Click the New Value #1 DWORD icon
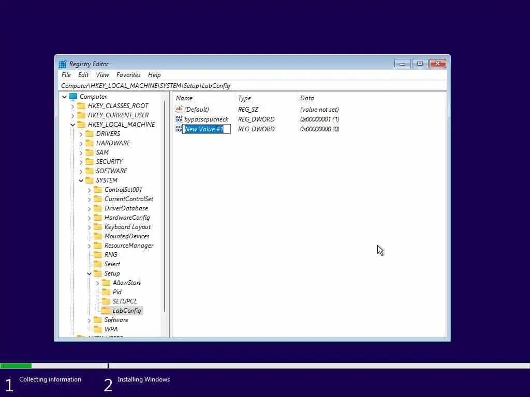The width and height of the screenshot is (530, 397). click(x=179, y=129)
